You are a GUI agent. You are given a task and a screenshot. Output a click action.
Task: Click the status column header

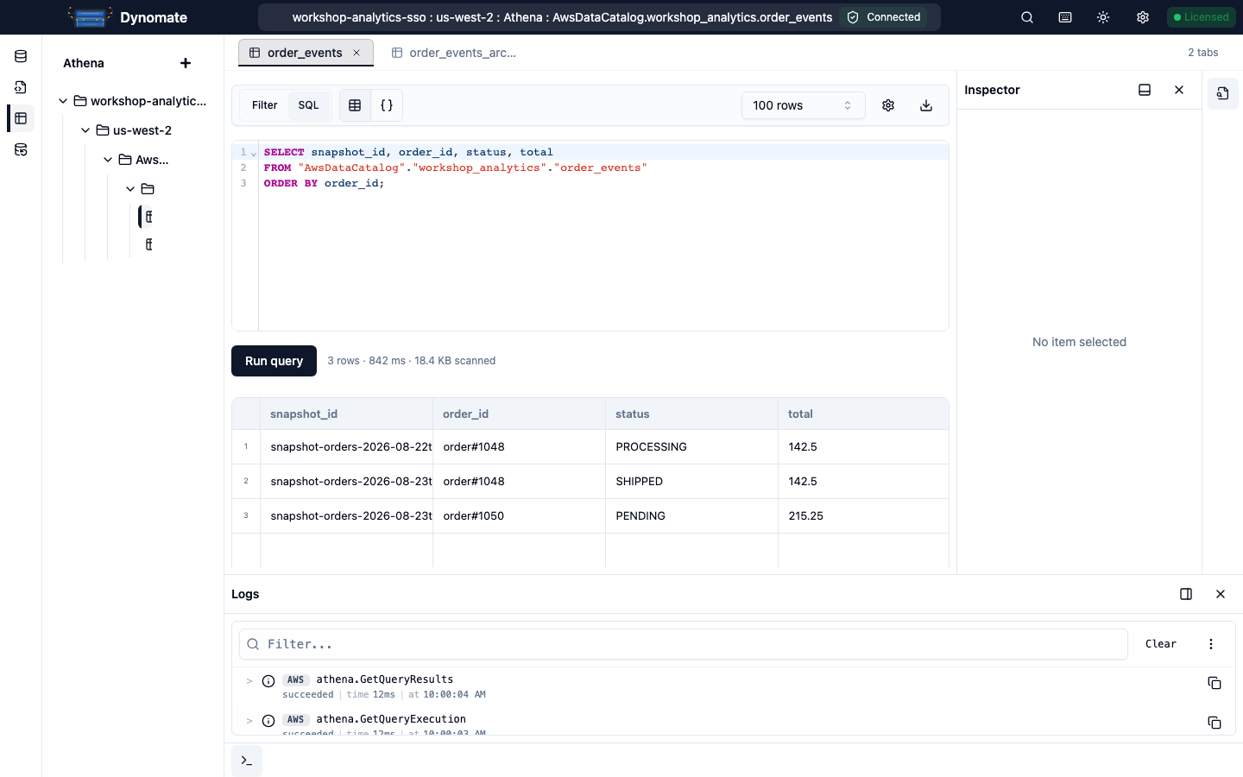(691, 414)
